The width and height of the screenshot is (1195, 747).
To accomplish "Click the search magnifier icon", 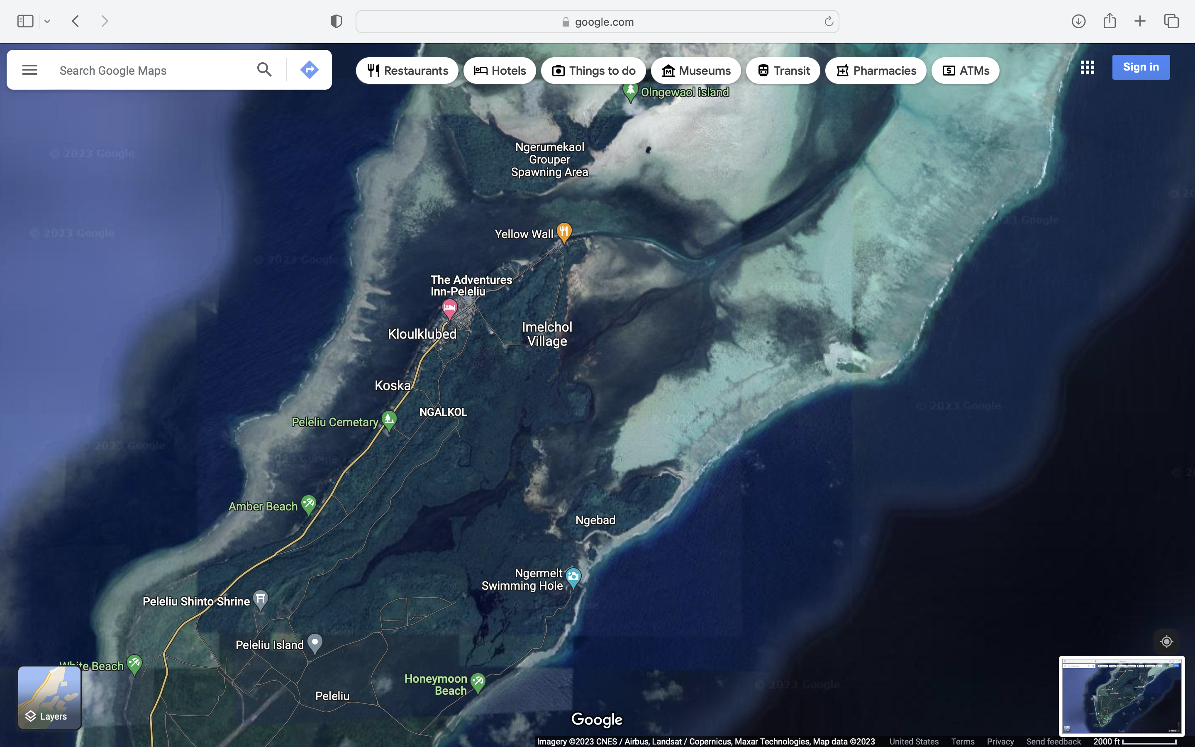I will click(x=264, y=70).
